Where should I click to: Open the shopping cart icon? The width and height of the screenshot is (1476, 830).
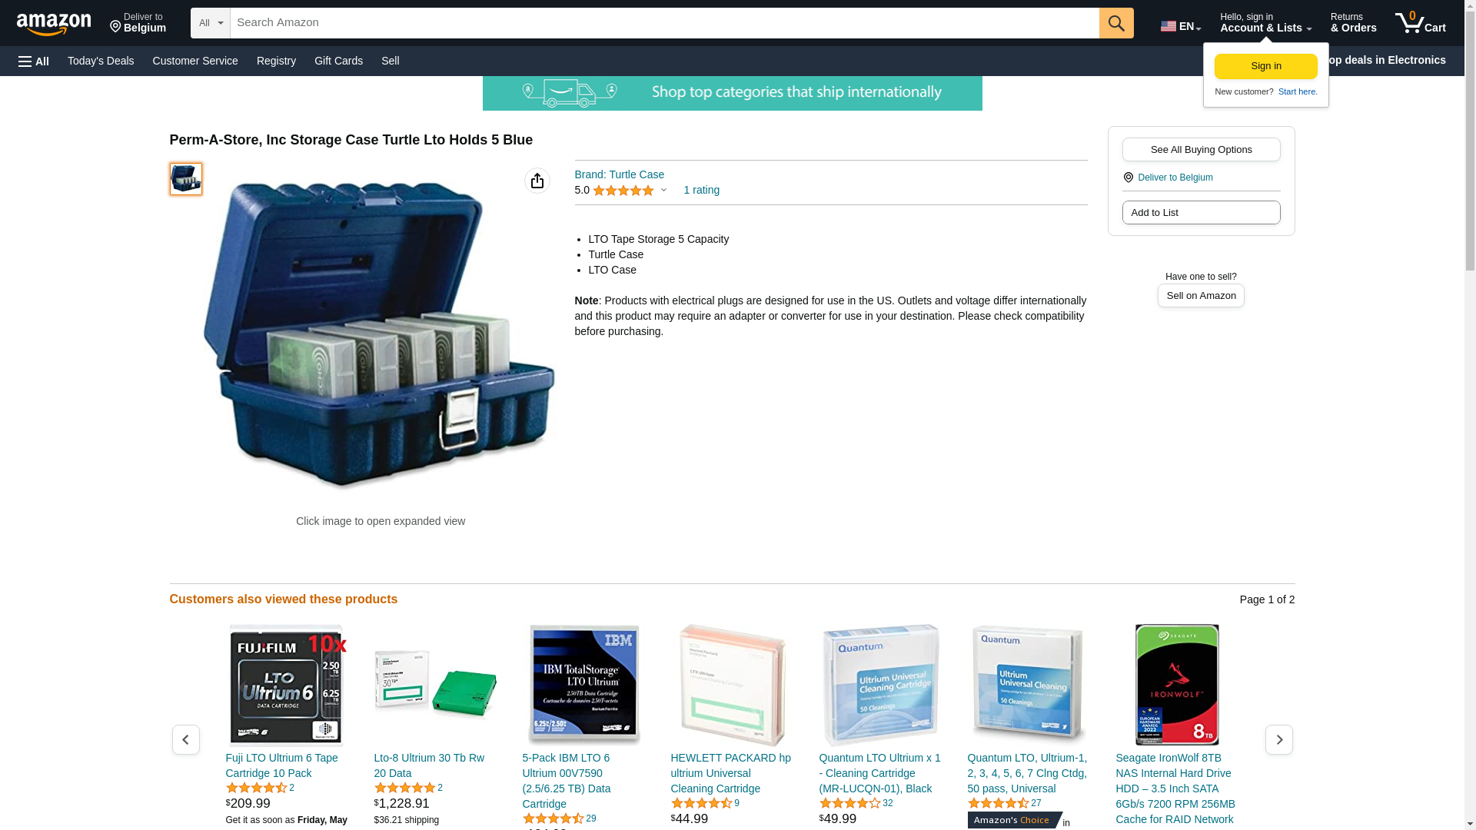click(1421, 23)
